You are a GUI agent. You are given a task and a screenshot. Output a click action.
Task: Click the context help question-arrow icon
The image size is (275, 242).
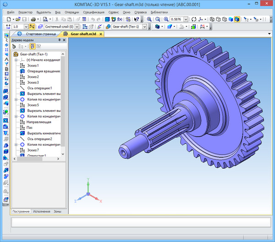(136, 19)
